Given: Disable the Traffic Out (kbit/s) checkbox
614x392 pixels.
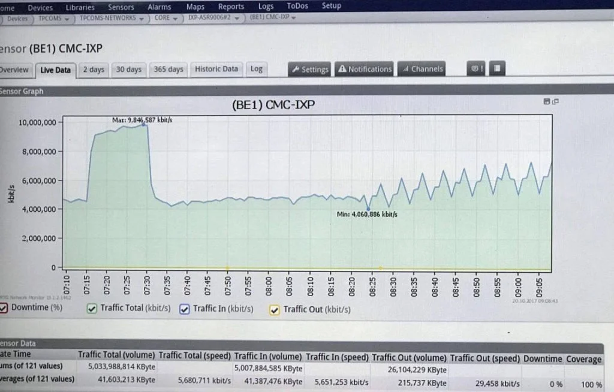Looking at the screenshot, I should [275, 310].
